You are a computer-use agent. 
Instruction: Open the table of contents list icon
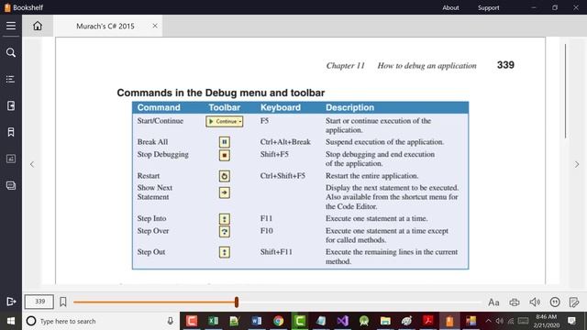pyautogui.click(x=10, y=80)
